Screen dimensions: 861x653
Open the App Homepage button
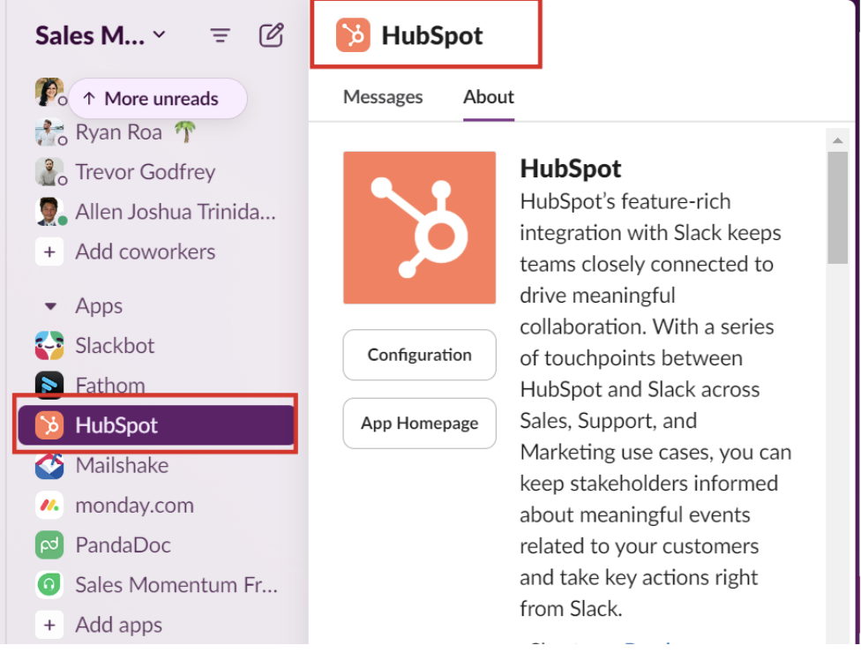(x=419, y=424)
